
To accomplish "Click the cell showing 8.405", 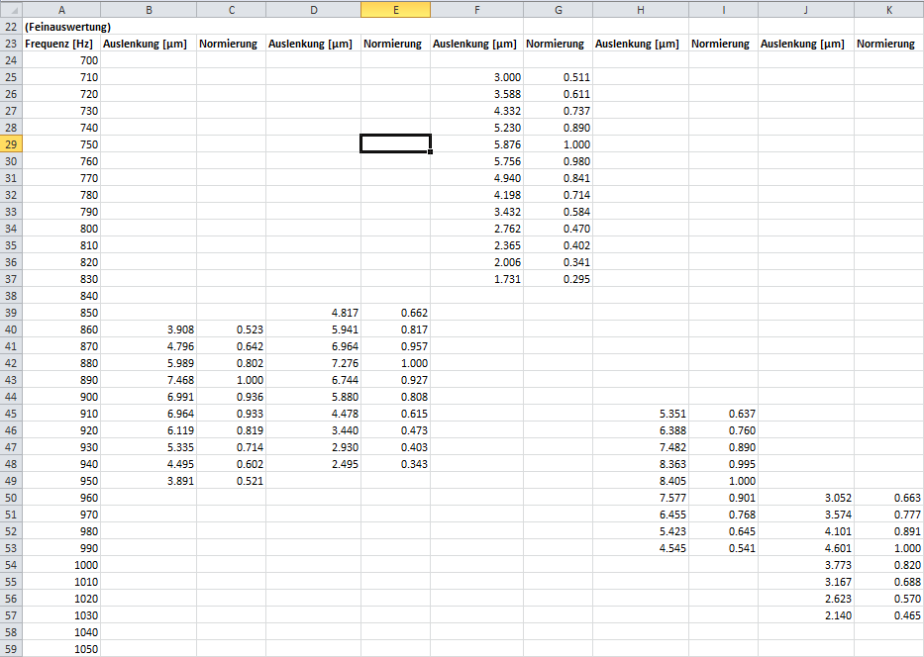I will click(x=641, y=480).
